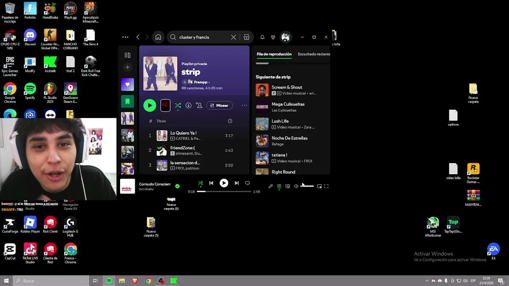Screen dimensions: 509x286
Task: Toggle shuffle in the player bar
Action: (200, 183)
